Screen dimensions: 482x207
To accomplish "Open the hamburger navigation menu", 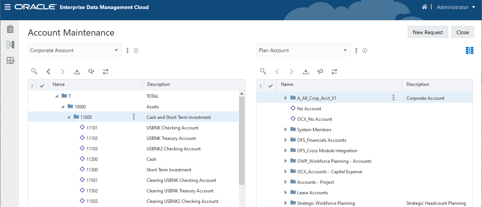I will 7,7.
